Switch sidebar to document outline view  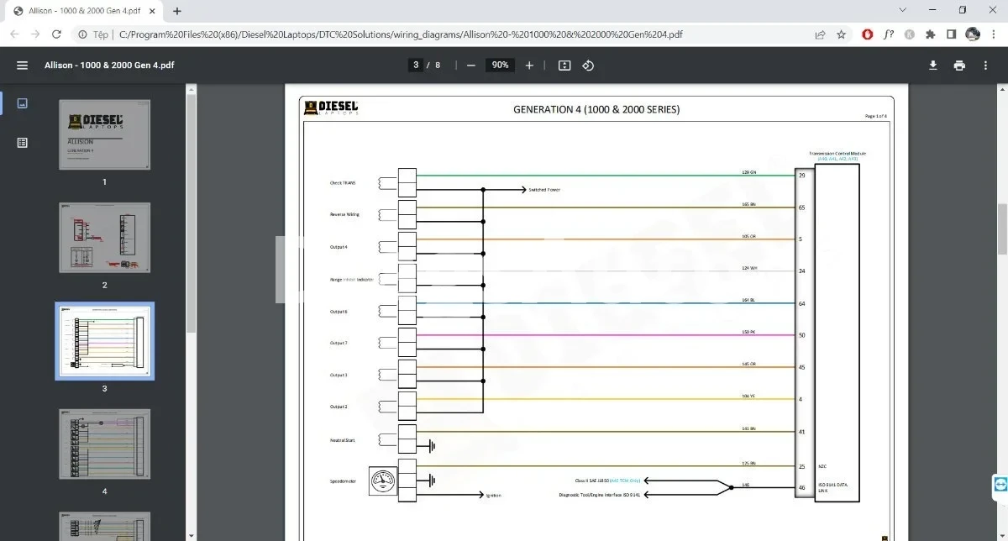(23, 143)
